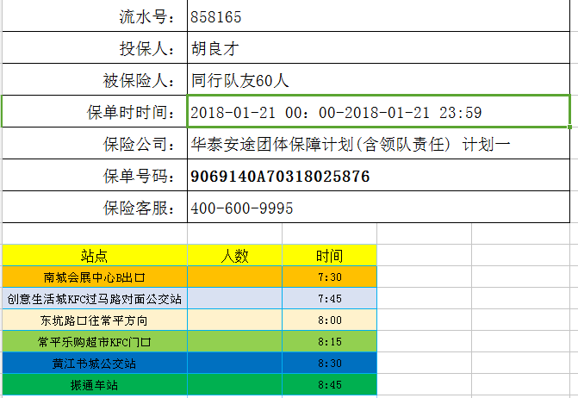Click the empty 人数 cell for 东坑路口 row

(235, 320)
